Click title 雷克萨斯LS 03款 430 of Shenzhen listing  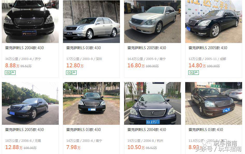[x=84, y=48]
